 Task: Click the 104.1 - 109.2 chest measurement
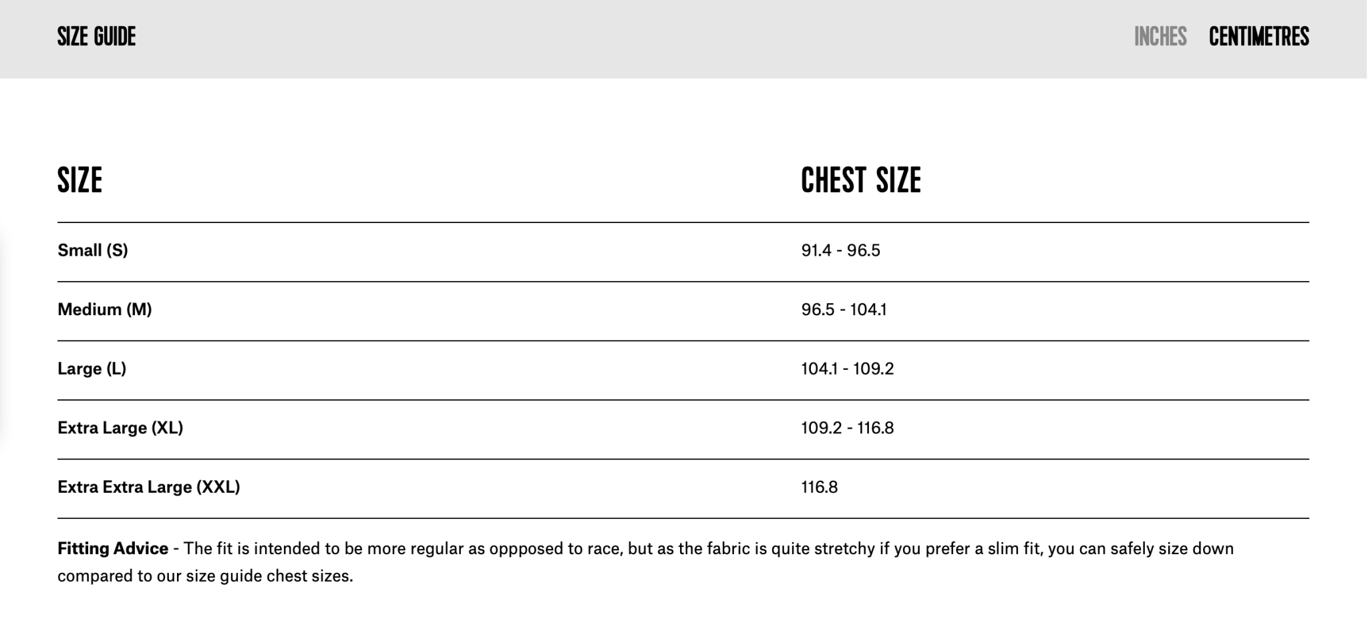click(x=847, y=369)
